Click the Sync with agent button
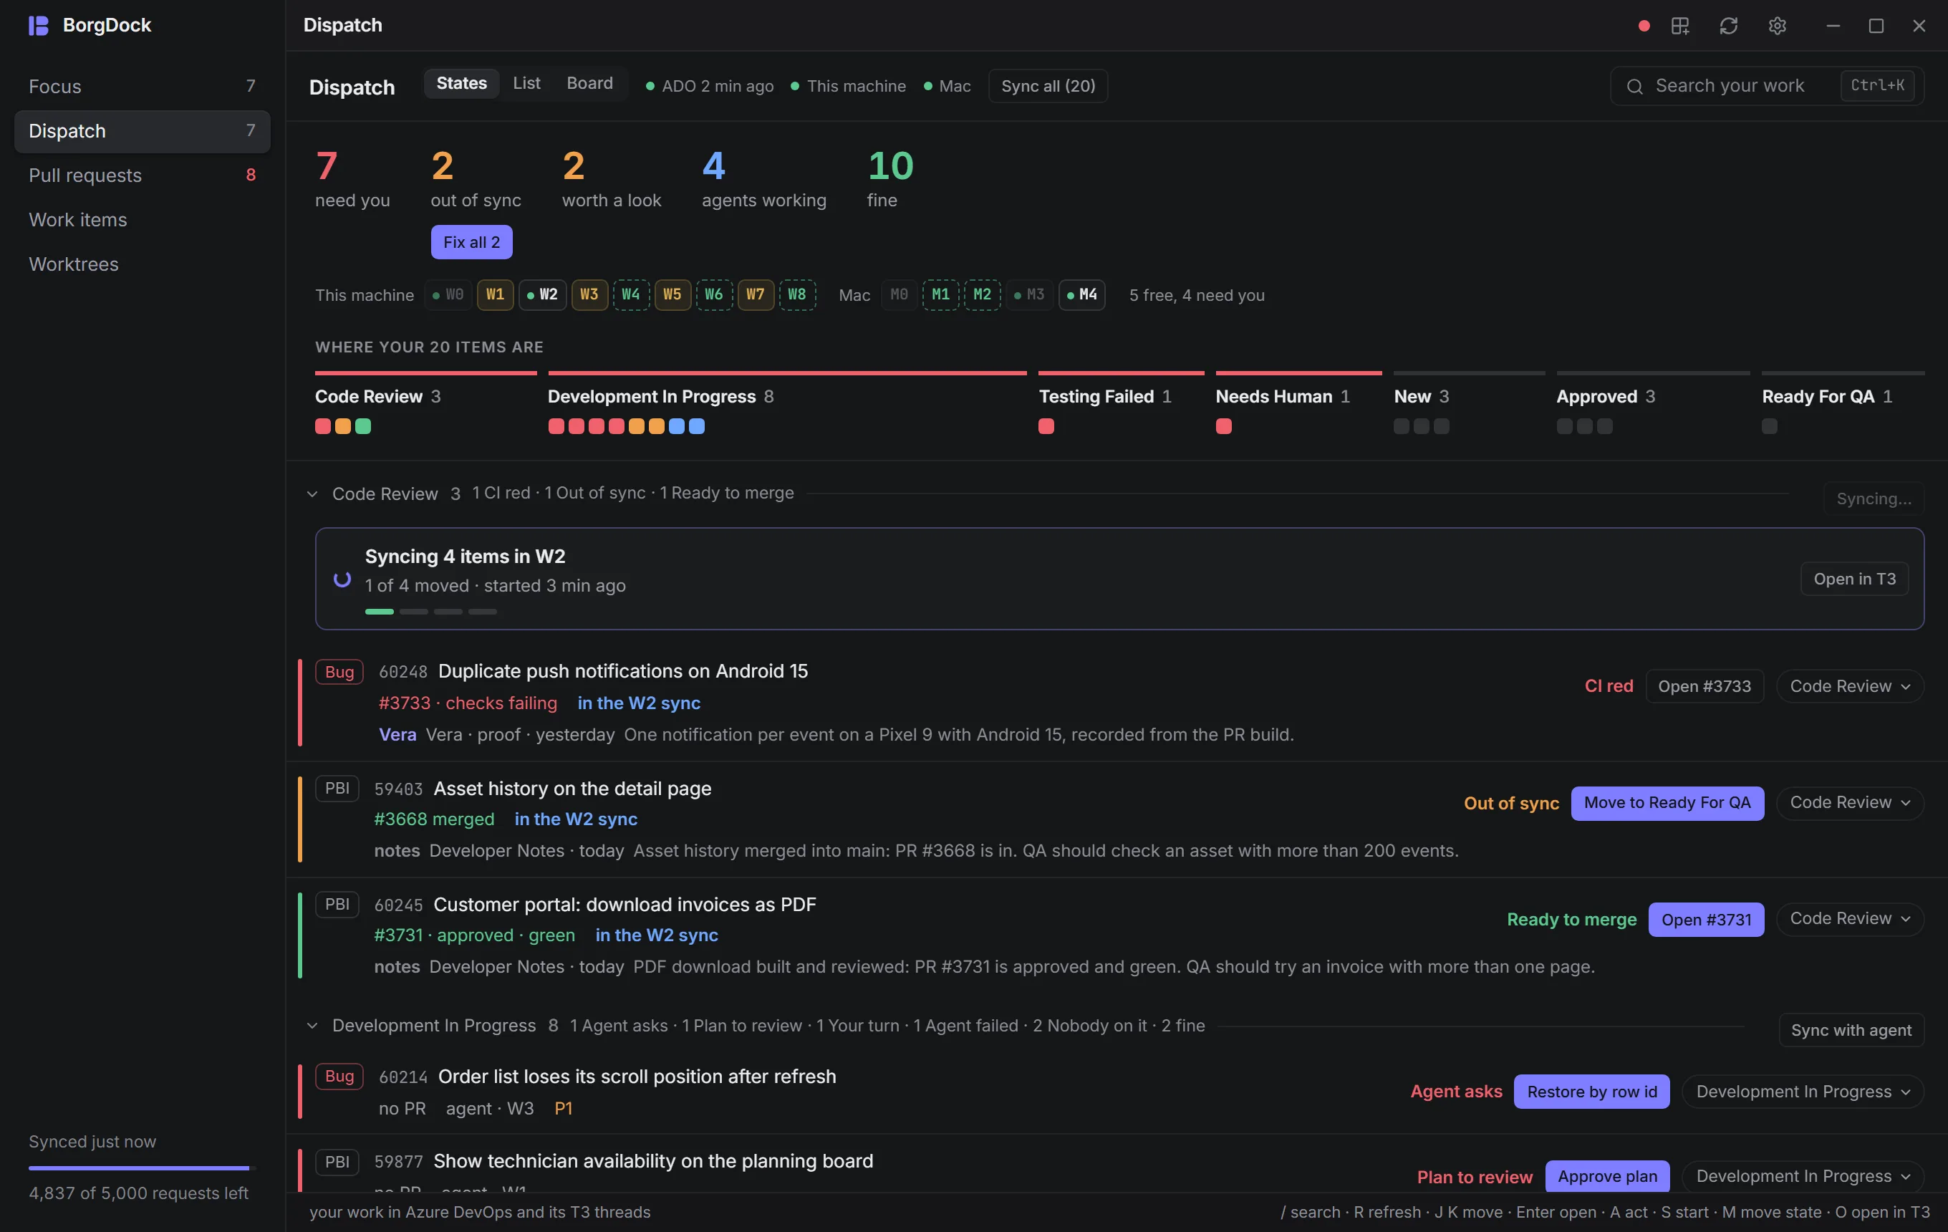The image size is (1948, 1232). pyautogui.click(x=1851, y=1030)
